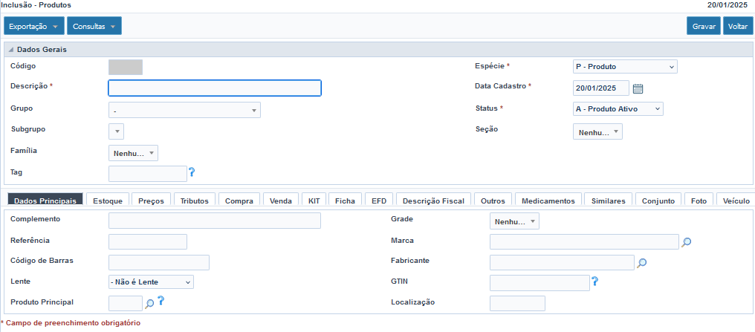Collapse the Dados Gerais section

tap(11, 50)
